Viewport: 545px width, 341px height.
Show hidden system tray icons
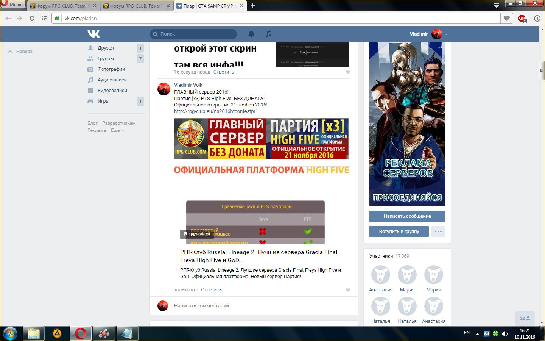(477, 334)
